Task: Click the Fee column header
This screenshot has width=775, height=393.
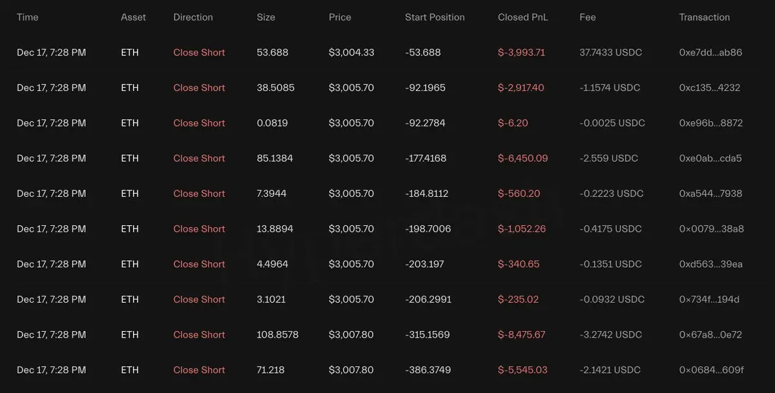Action: point(588,17)
